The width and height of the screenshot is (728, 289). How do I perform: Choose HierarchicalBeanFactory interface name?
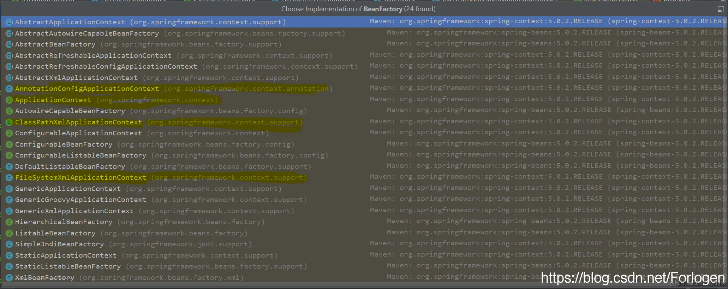click(x=64, y=222)
